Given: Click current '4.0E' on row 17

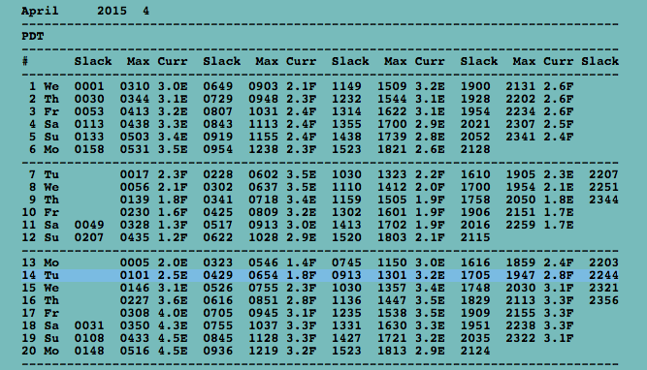Looking at the screenshot, I should coord(173,313).
